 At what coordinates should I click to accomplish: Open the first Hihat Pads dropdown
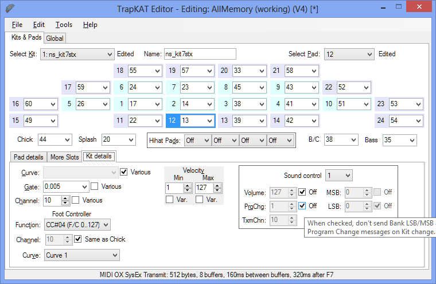pyautogui.click(x=197, y=141)
